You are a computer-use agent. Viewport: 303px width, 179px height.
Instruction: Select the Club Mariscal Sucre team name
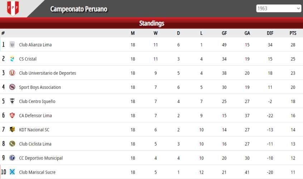tap(37, 172)
